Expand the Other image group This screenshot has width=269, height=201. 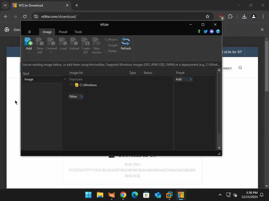tap(76, 97)
